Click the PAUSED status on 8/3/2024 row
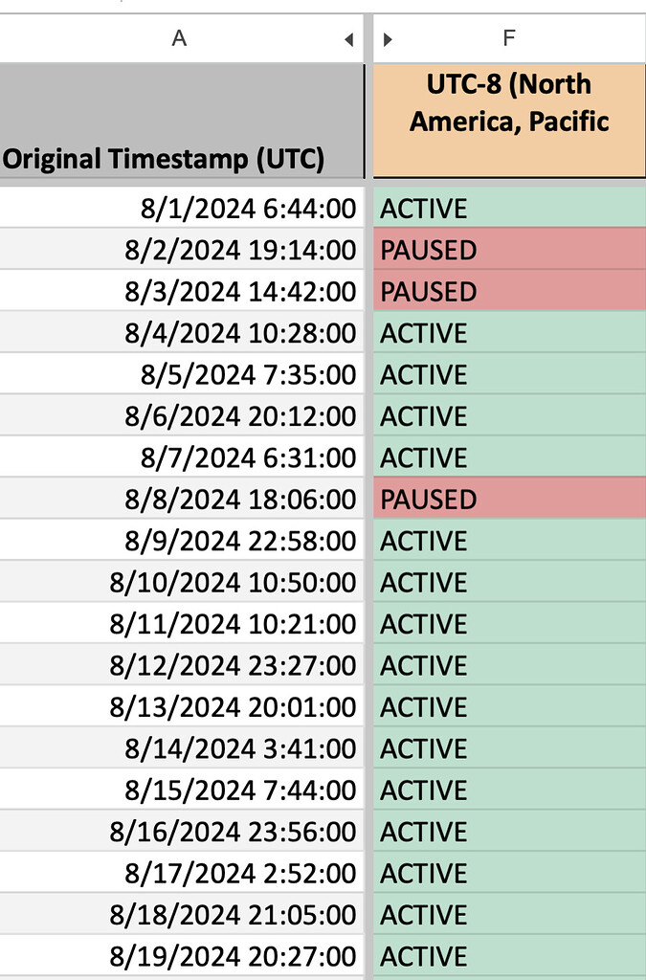This screenshot has width=646, height=980. 509,291
